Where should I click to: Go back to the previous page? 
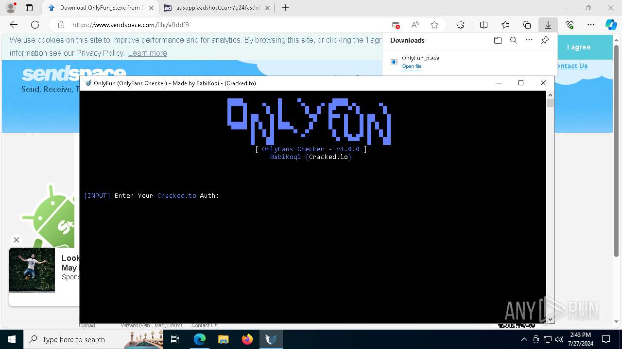point(14,25)
